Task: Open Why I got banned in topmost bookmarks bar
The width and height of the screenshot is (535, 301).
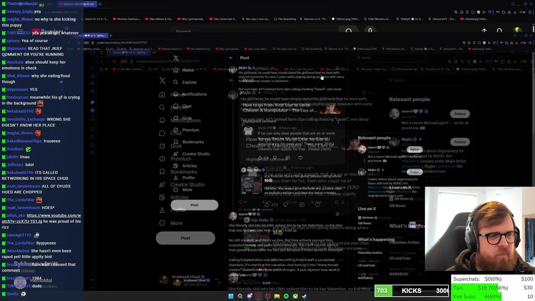Action: (191, 19)
